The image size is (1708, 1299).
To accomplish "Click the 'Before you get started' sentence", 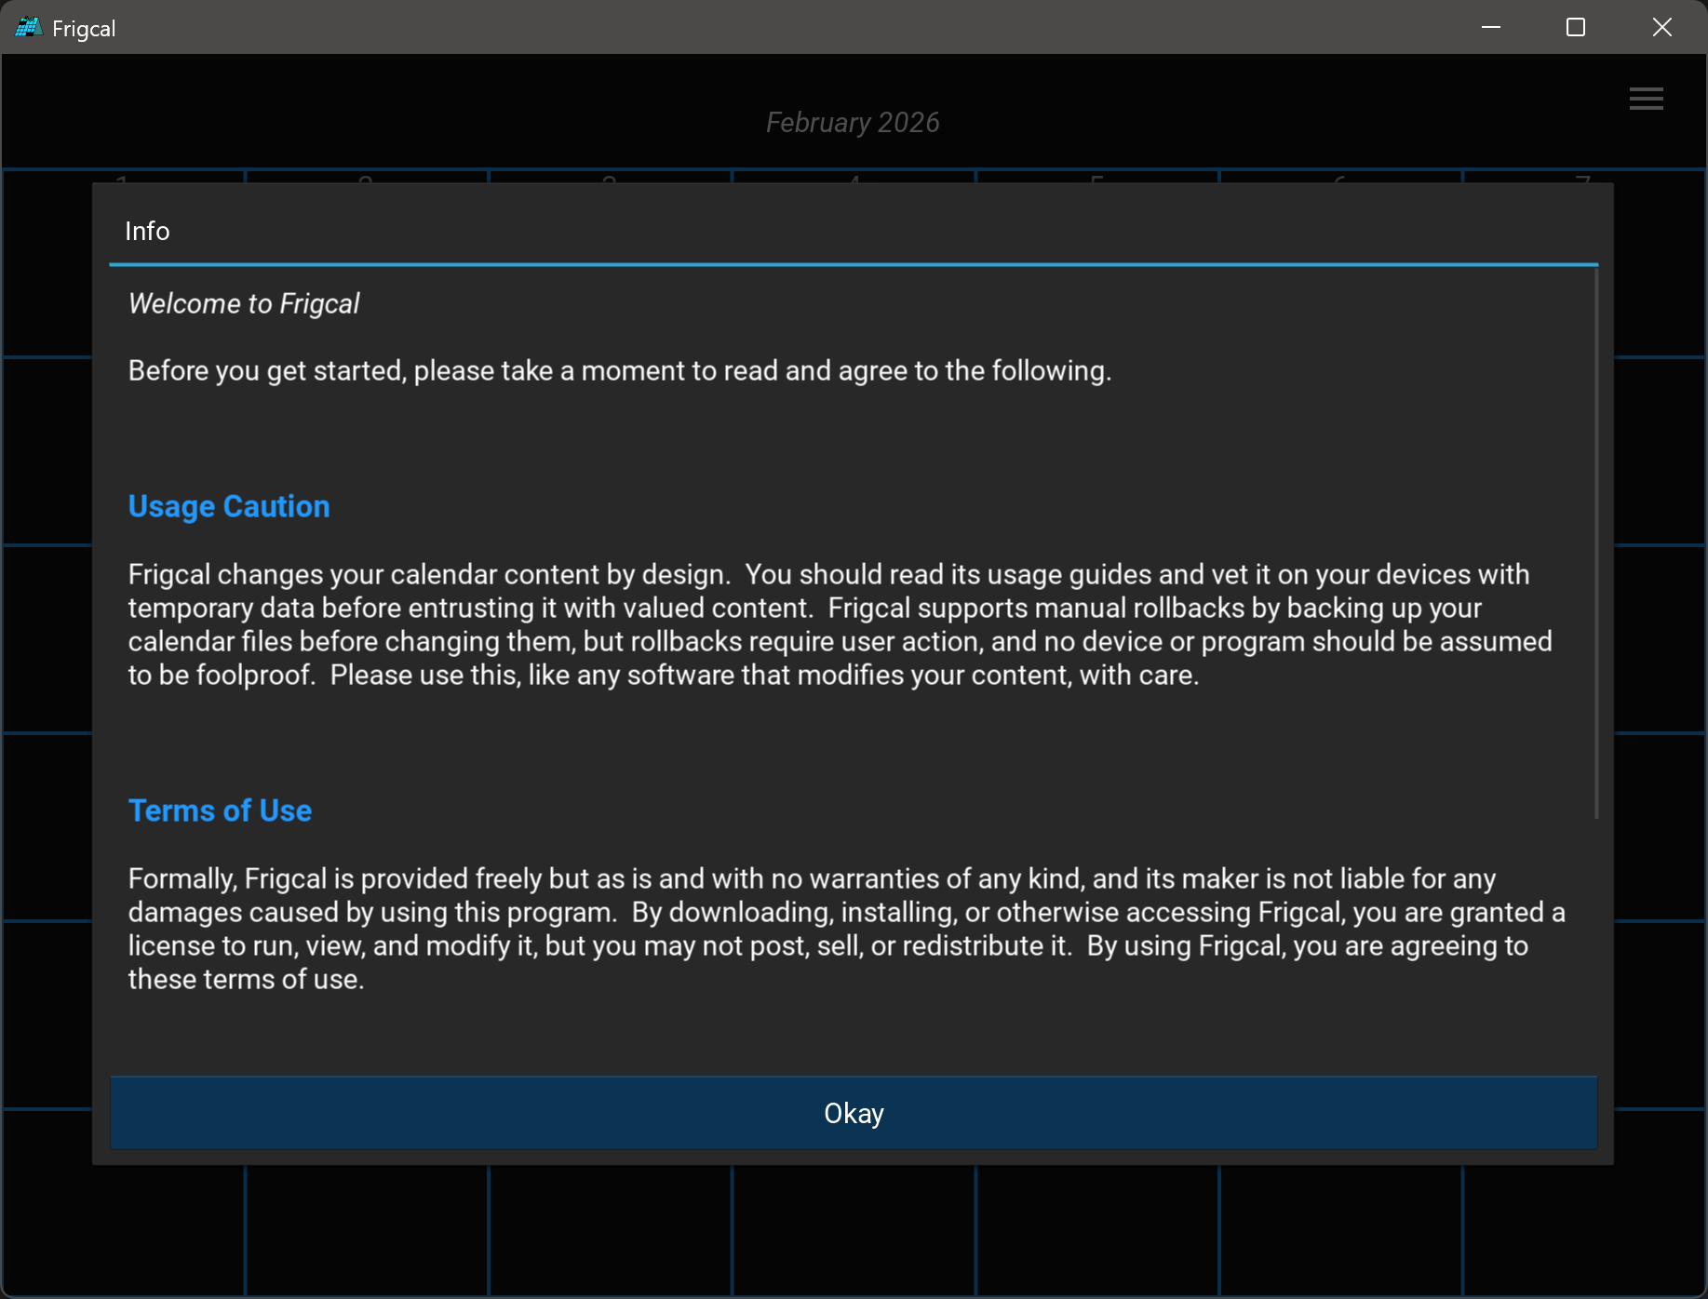I will (619, 370).
